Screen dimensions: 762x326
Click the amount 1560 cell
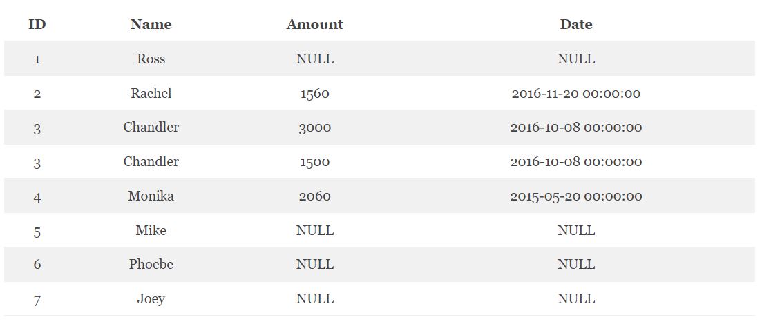tap(315, 93)
